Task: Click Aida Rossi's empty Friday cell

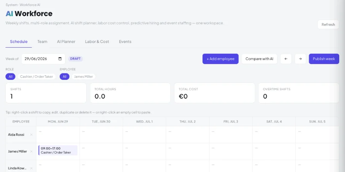Action: 231,135
